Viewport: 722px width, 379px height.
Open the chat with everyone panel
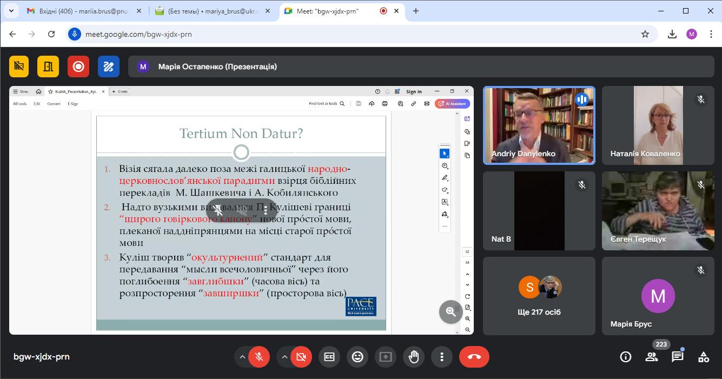677,357
